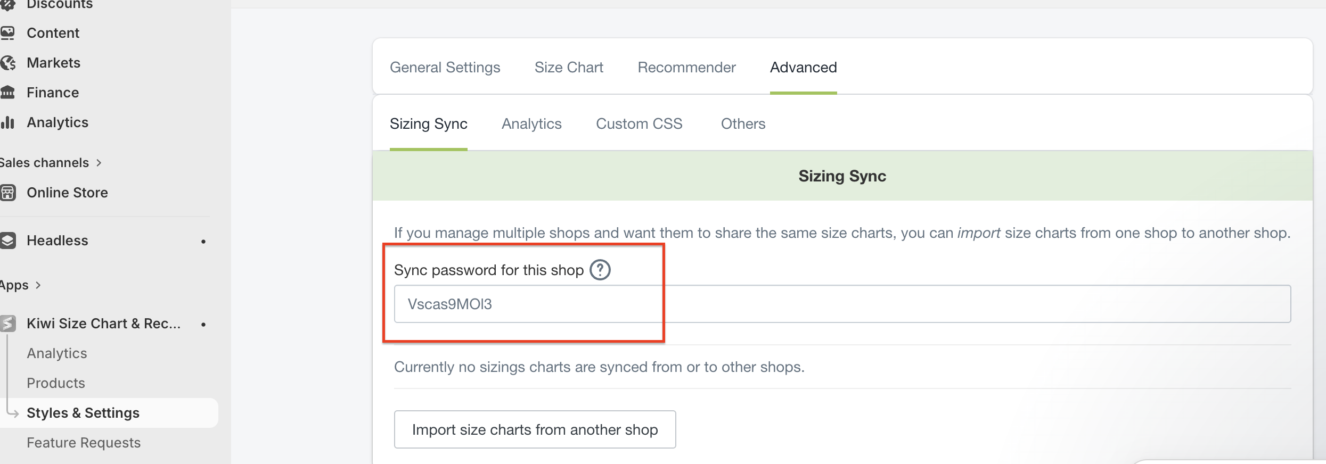Click Import size charts from another shop

pyautogui.click(x=535, y=429)
